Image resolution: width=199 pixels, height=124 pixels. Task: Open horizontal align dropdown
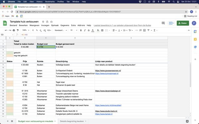[x=115, y=30]
